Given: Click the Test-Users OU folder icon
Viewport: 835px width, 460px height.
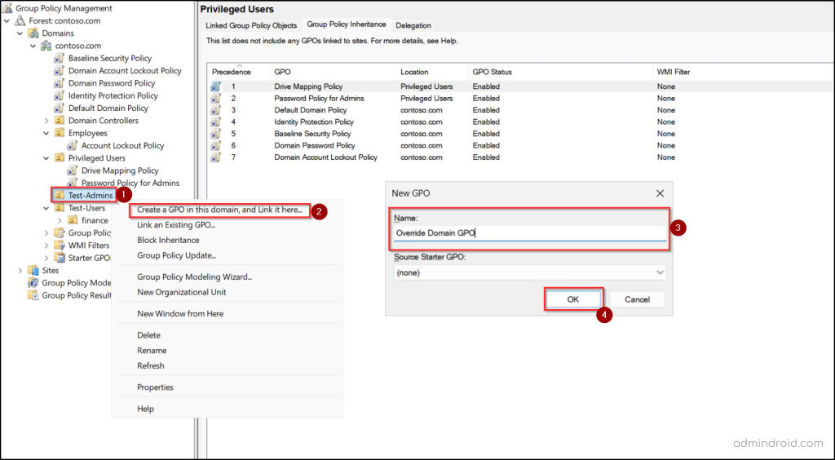Looking at the screenshot, I should point(59,208).
